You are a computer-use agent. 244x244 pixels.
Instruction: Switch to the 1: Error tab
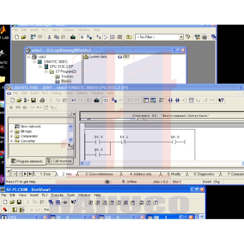pyautogui.click(x=45, y=174)
